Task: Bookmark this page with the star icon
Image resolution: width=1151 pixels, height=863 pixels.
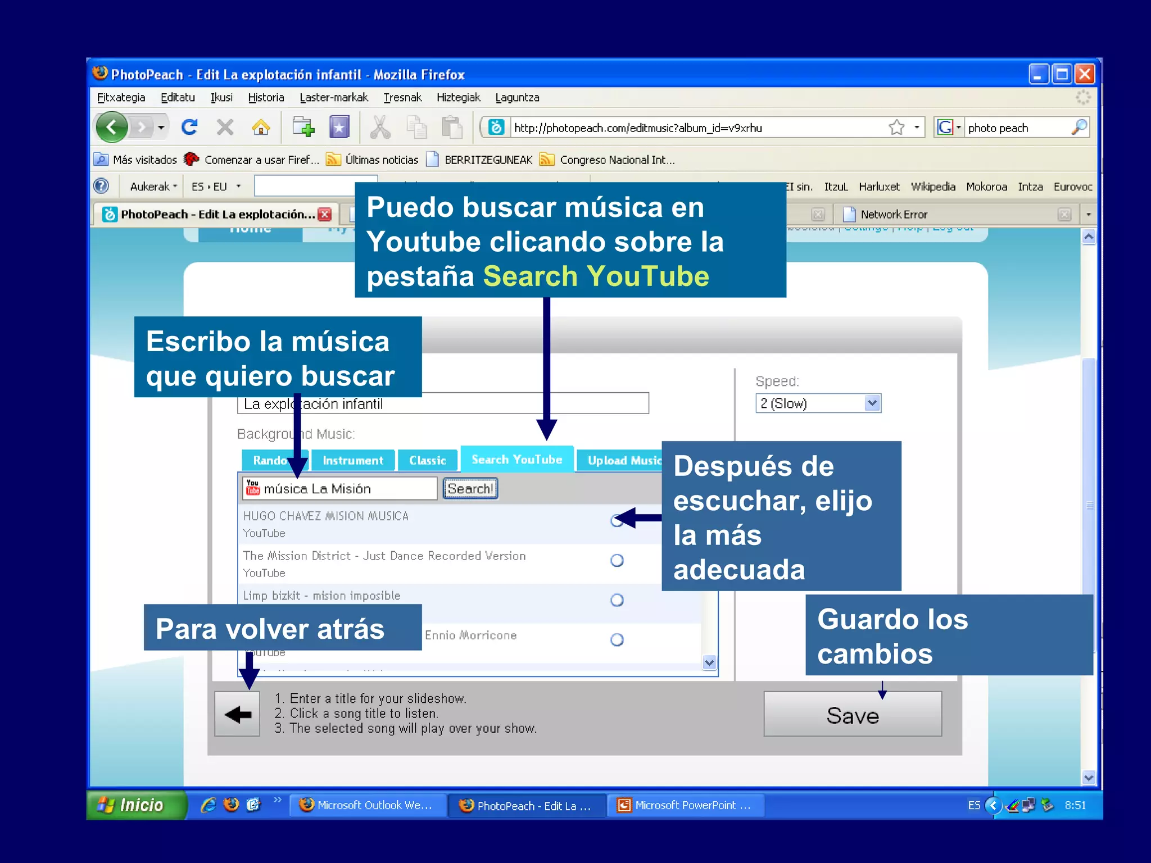Action: click(896, 128)
